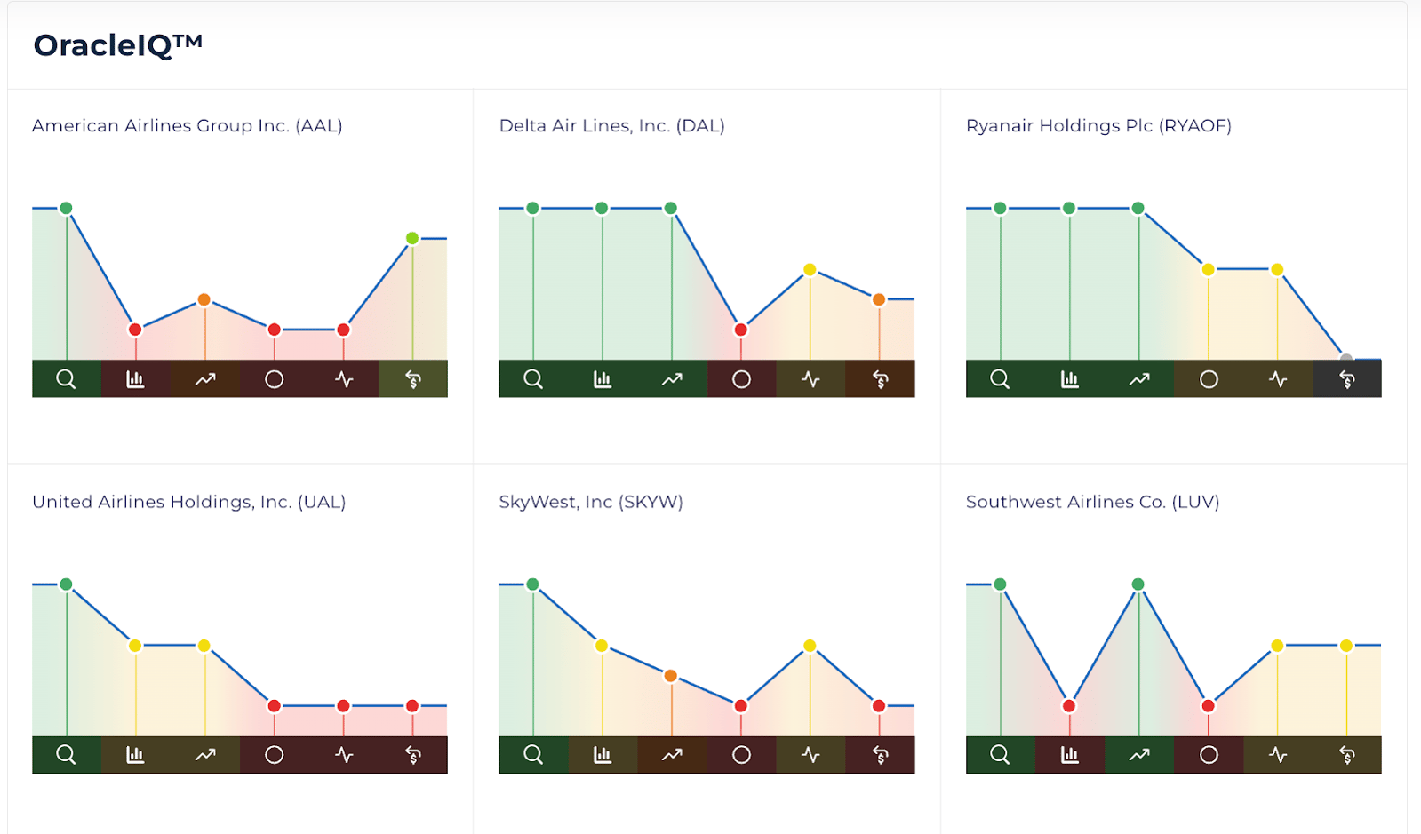This screenshot has width=1421, height=834.
Task: Click the orange data point on SkyWest chart
Action: pyautogui.click(x=671, y=676)
